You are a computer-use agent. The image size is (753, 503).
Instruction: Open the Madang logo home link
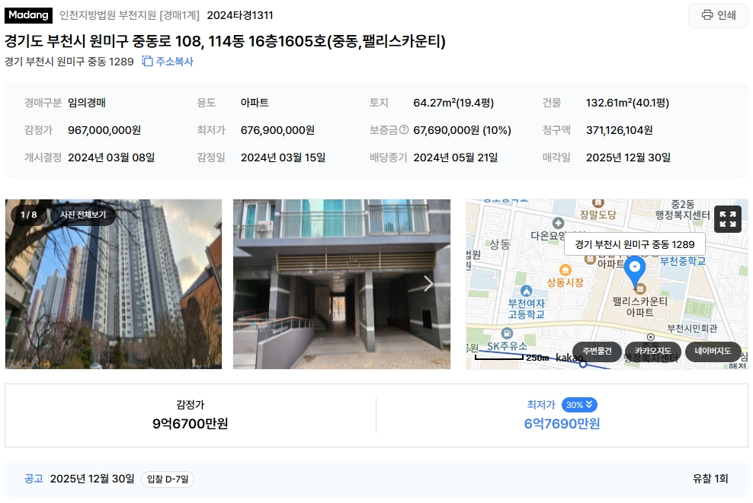click(28, 15)
